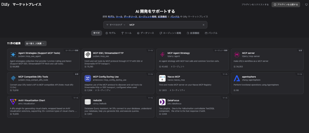Click the HelloDB database icon
Image resolution: width=309 pixels, height=133 pixels.
coord(88,102)
